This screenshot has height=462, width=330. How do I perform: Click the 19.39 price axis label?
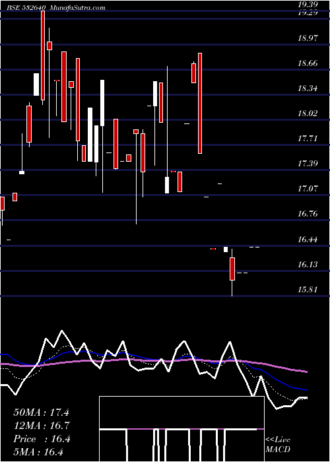tap(308, 5)
